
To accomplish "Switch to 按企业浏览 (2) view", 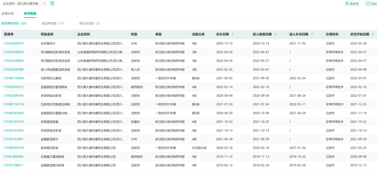I will coord(89,23).
